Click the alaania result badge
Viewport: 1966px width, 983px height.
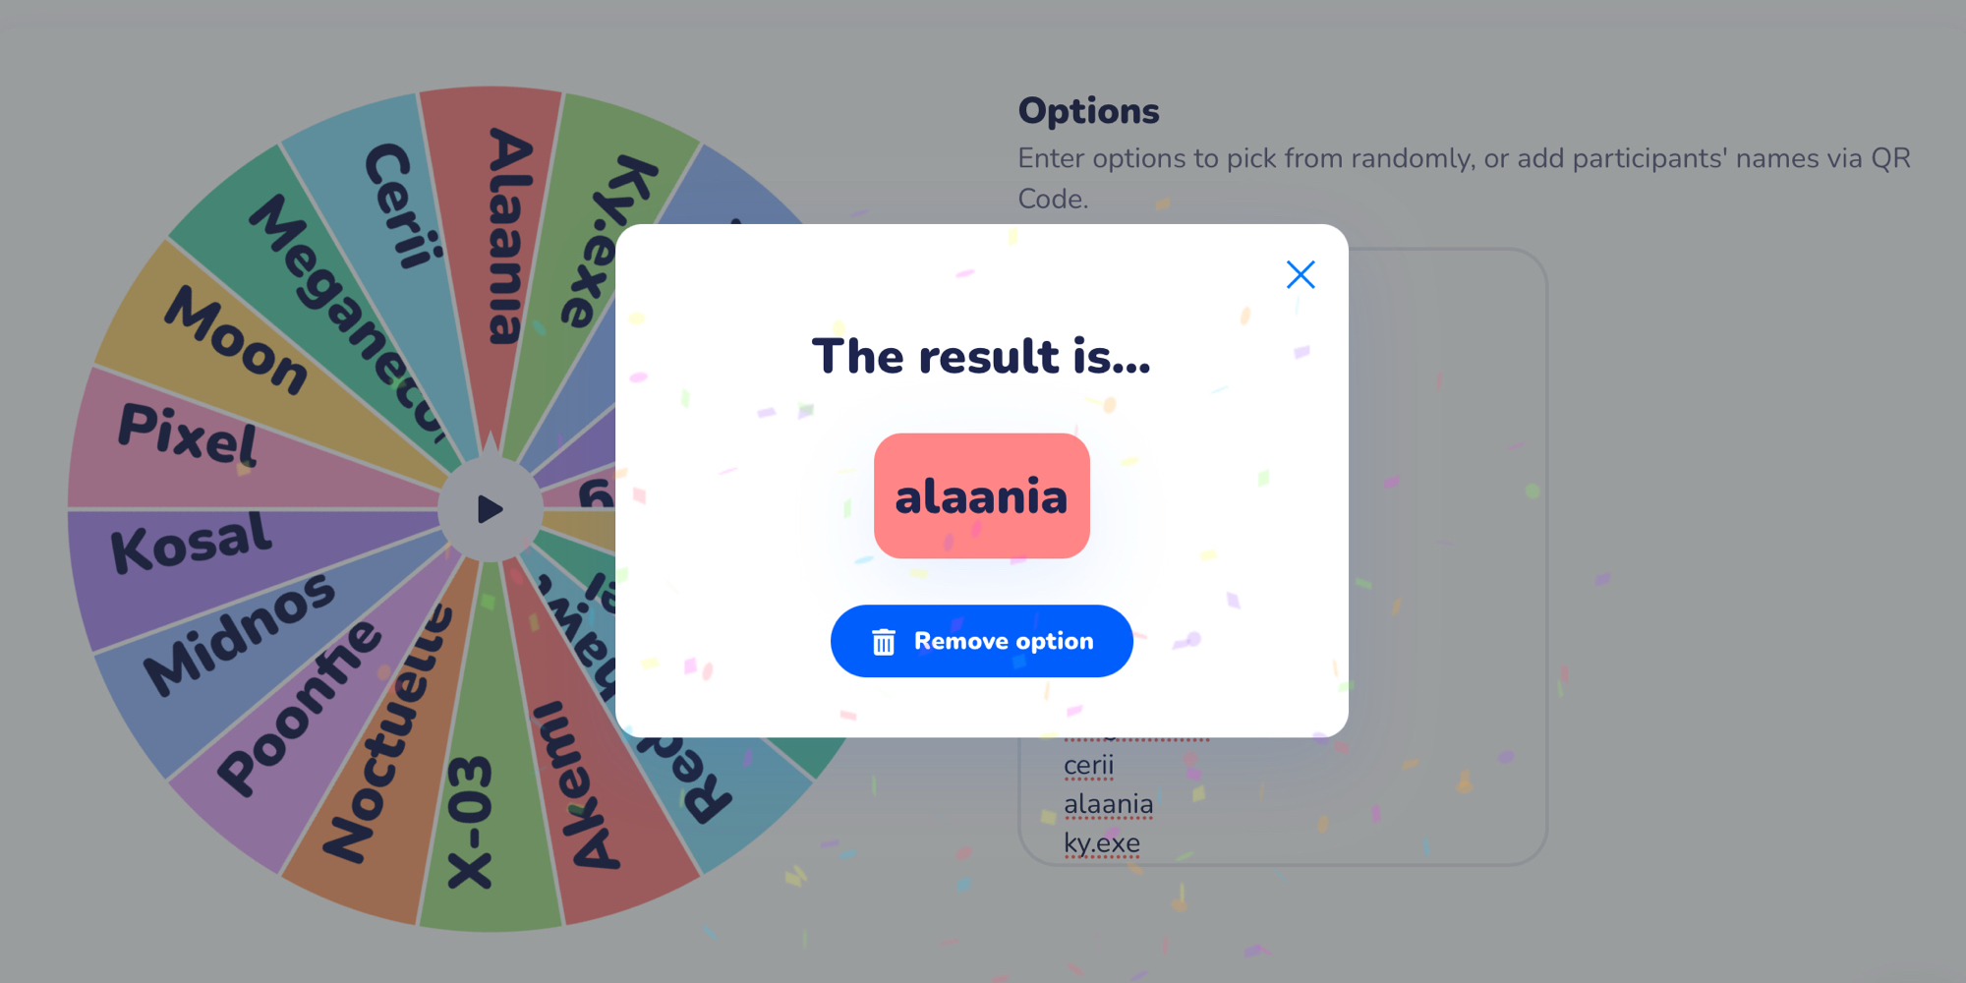981,496
